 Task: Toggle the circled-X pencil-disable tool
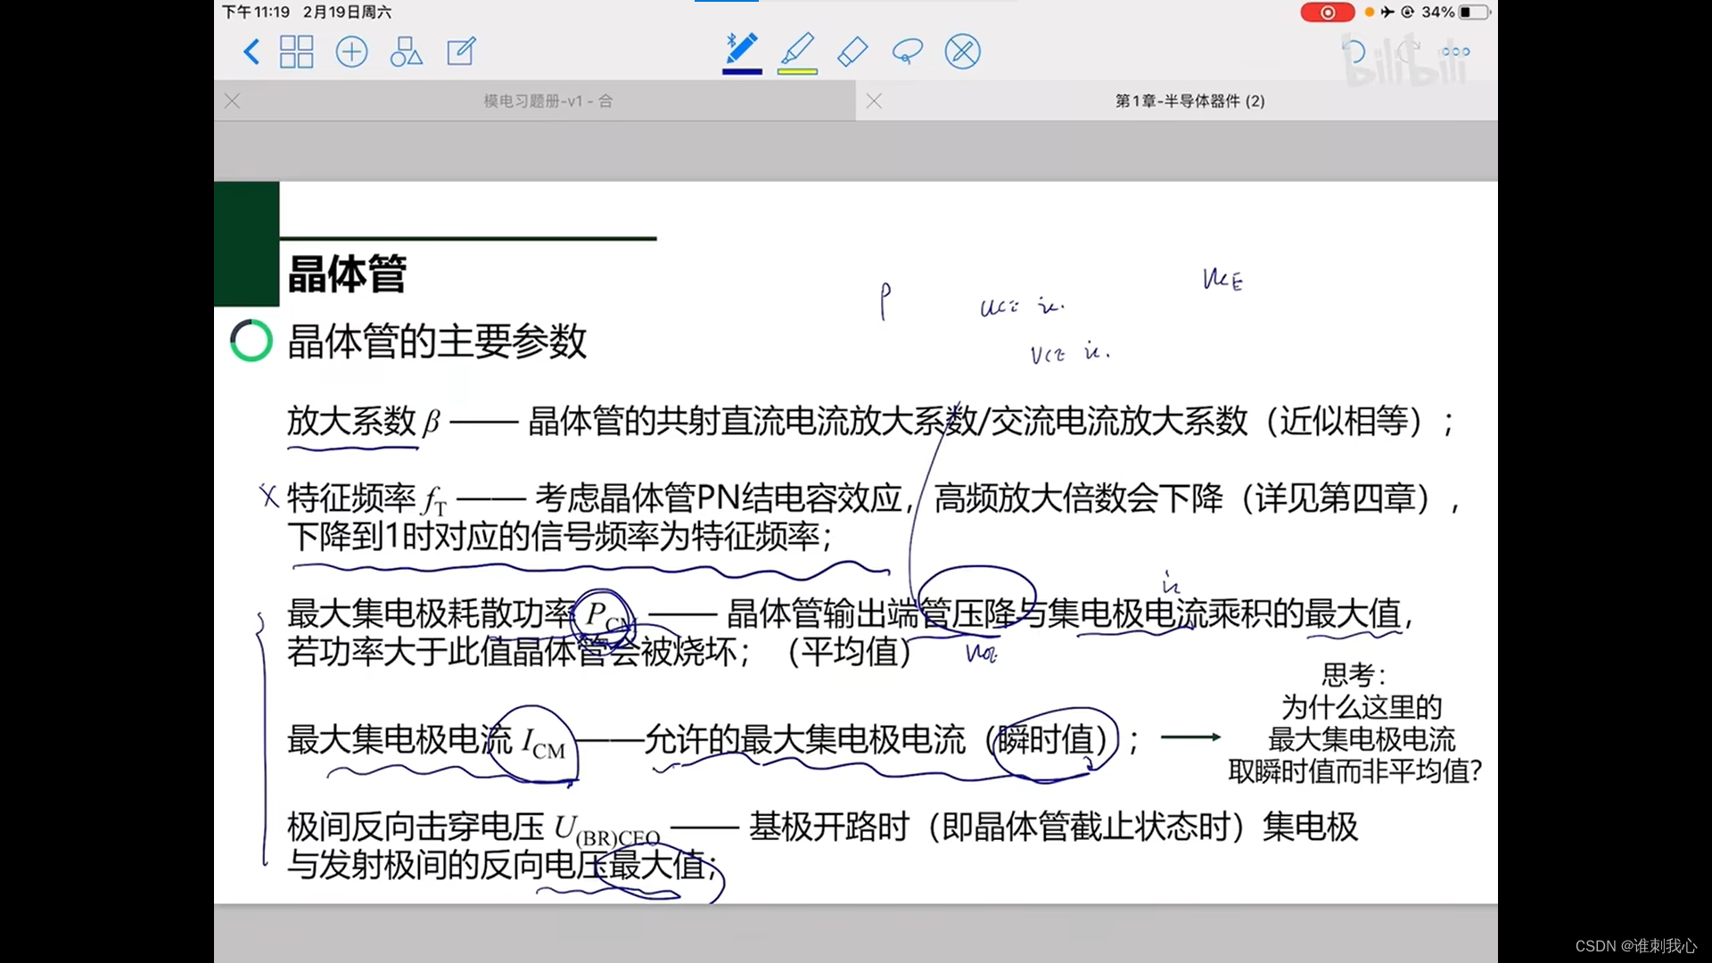pyautogui.click(x=962, y=52)
